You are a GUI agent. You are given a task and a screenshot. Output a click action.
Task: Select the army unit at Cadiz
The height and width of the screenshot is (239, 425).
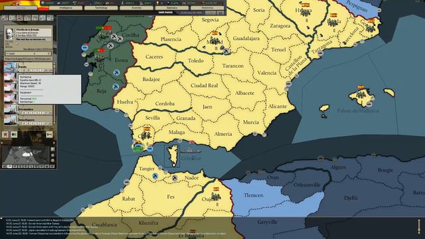tap(146, 135)
